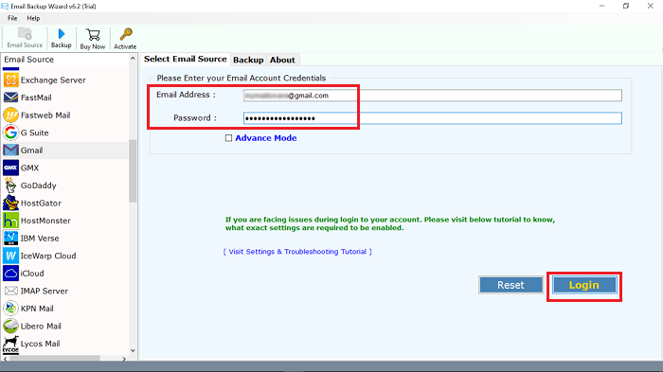Select the Fastweb Mail text entry
The image size is (663, 372).
[x=45, y=115]
